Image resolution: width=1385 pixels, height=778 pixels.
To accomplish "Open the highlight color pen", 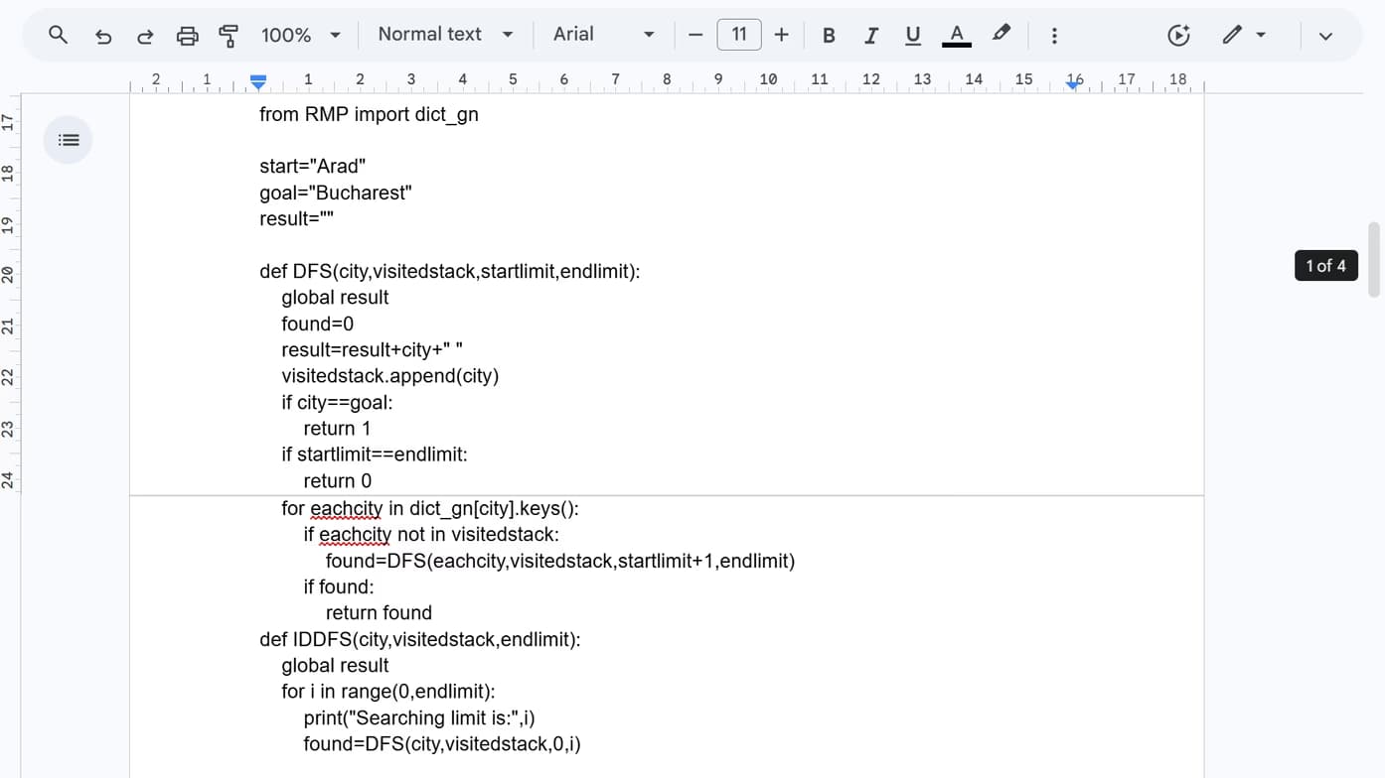I will (x=1001, y=34).
